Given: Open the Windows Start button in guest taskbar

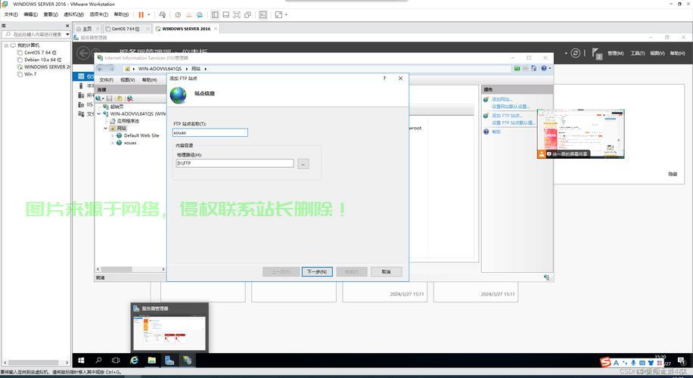Looking at the screenshot, I should 81,361.
